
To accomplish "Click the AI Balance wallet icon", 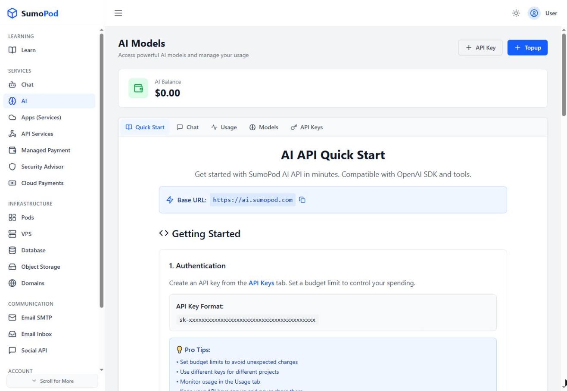I will 138,88.
